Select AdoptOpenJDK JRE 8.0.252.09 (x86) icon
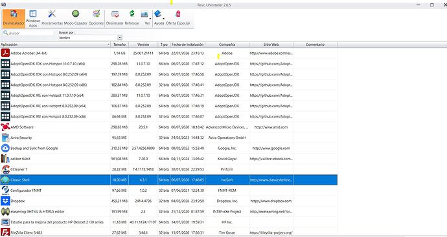This screenshot has height=237, width=447. [5, 116]
